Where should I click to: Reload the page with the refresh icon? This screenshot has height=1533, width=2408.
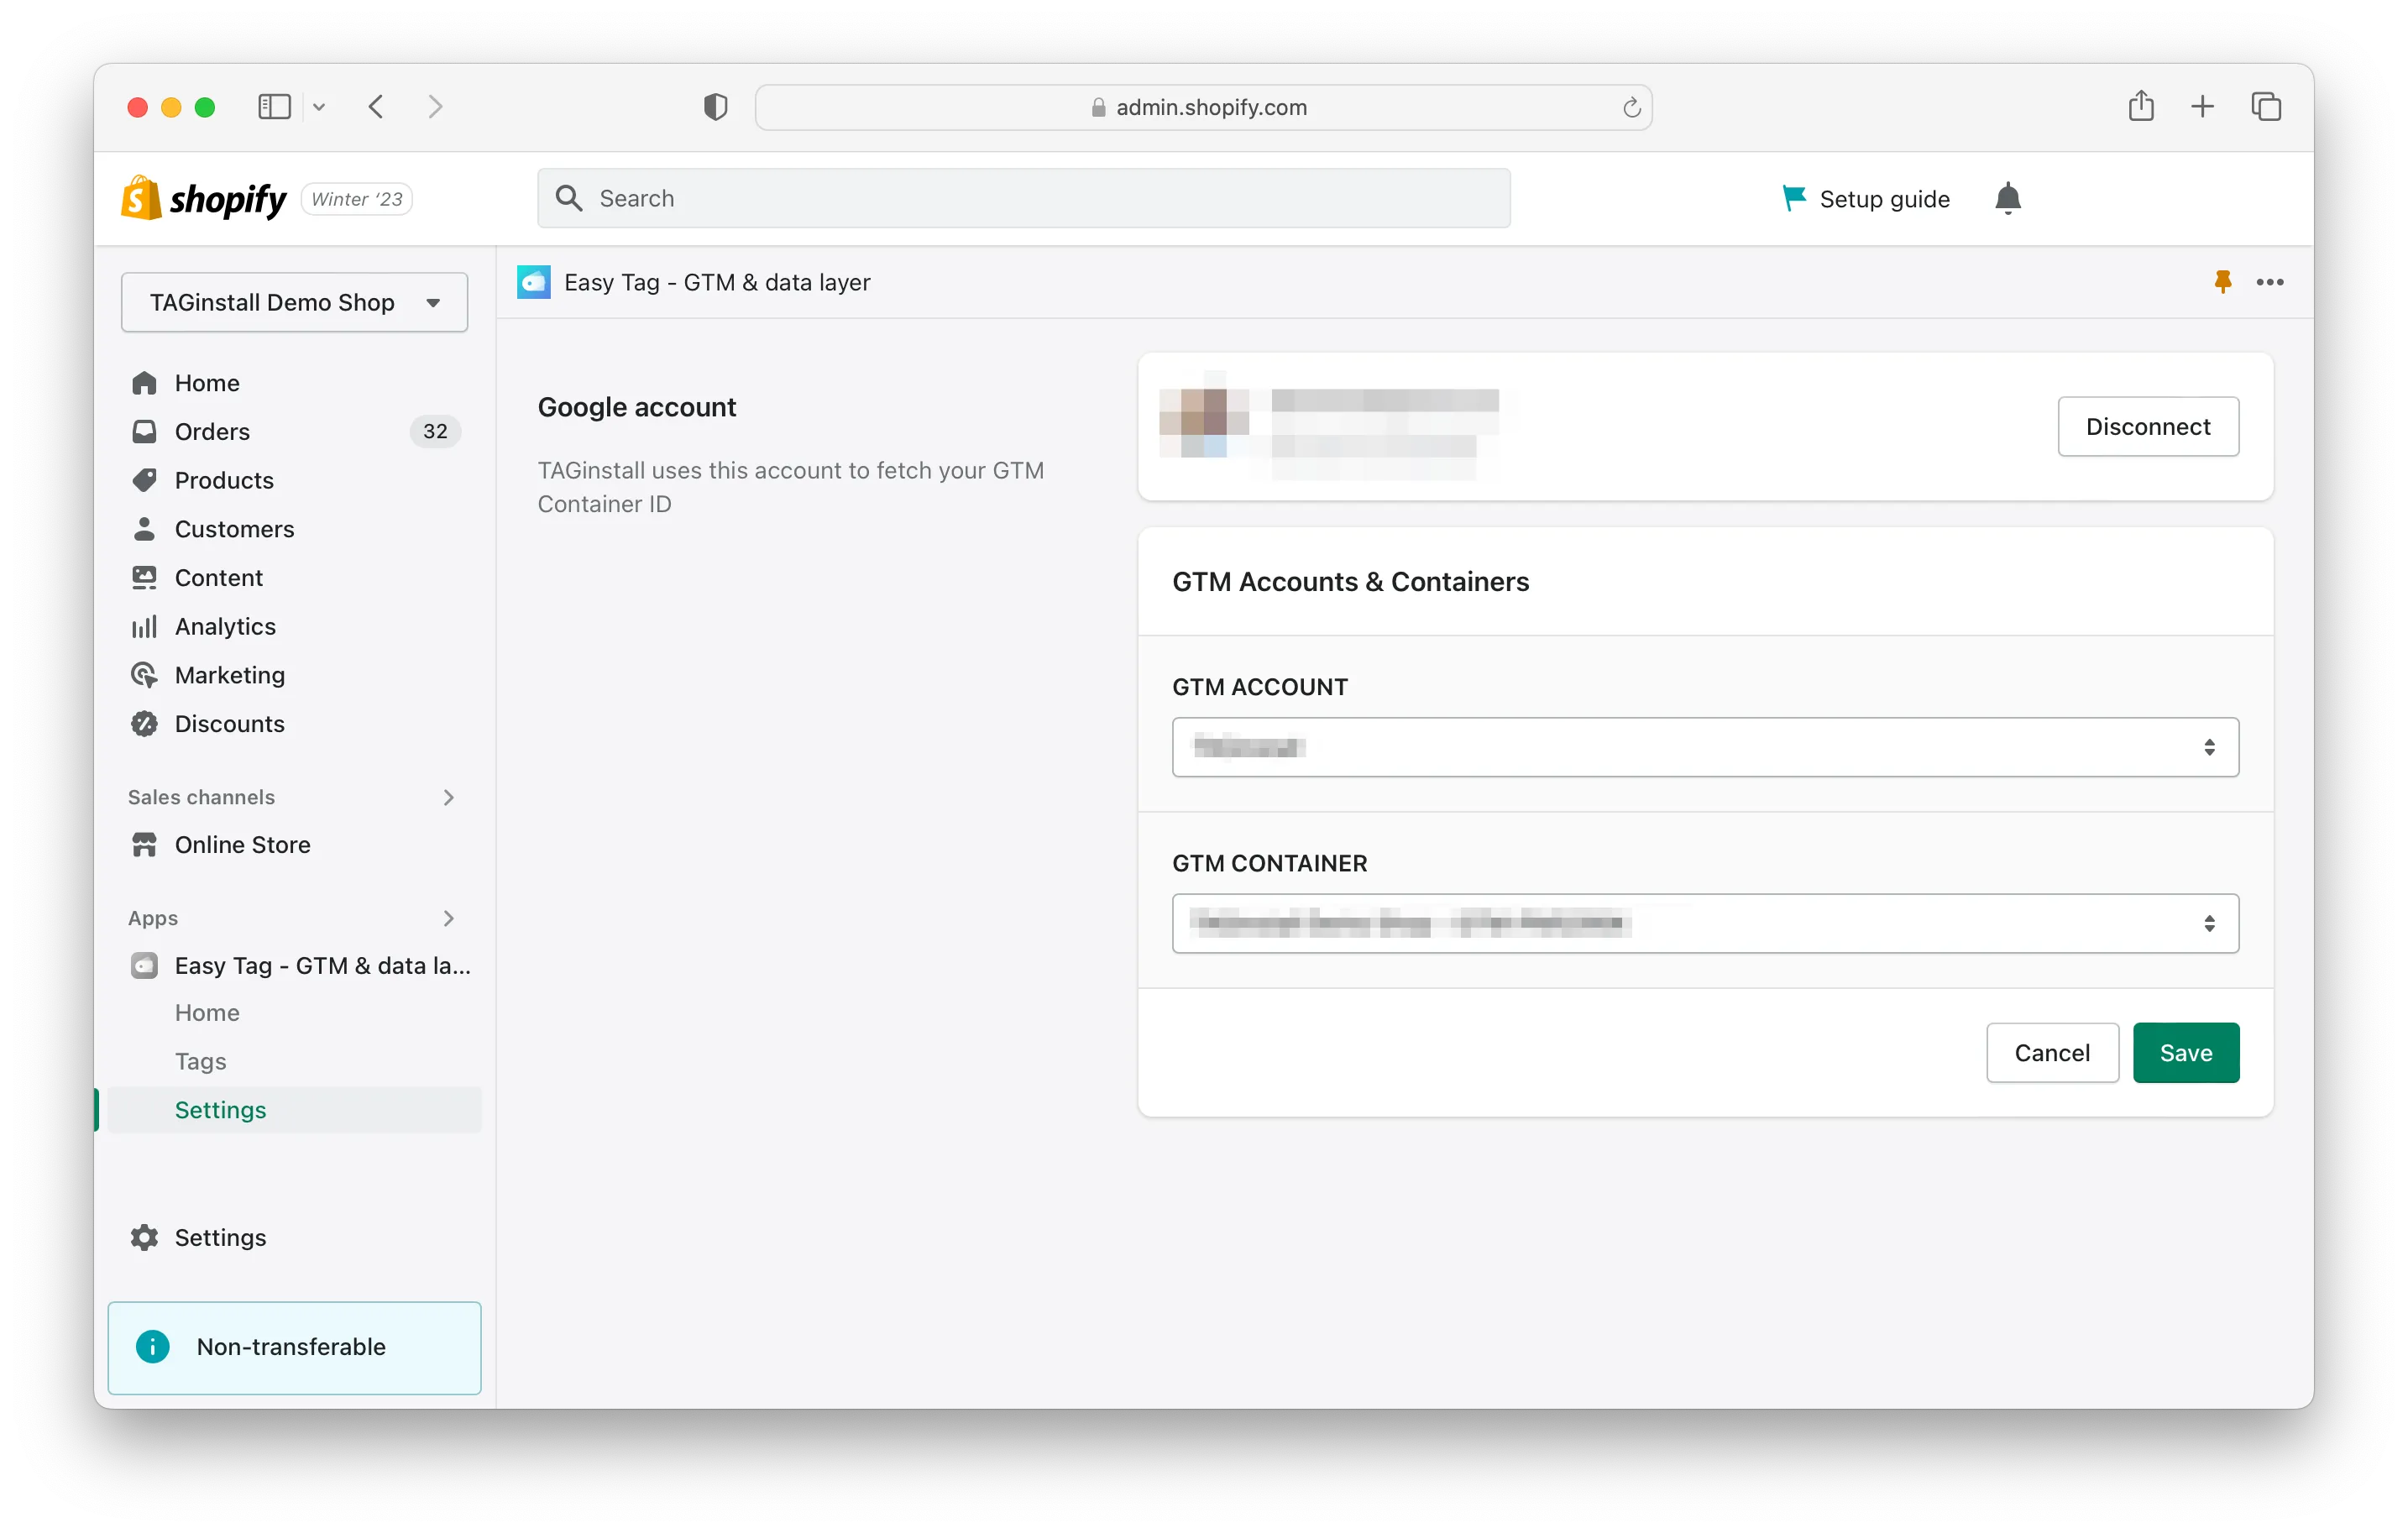(x=1631, y=107)
